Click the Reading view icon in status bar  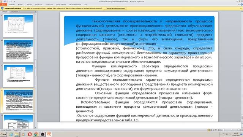coord(213,130)
